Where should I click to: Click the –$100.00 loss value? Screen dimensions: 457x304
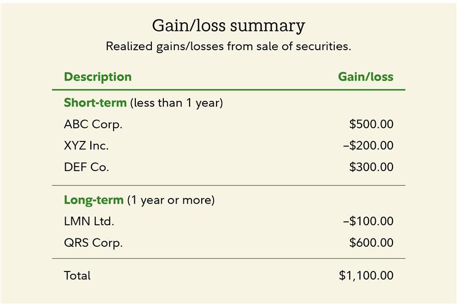coord(368,221)
